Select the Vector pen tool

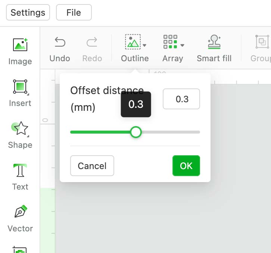point(20,219)
